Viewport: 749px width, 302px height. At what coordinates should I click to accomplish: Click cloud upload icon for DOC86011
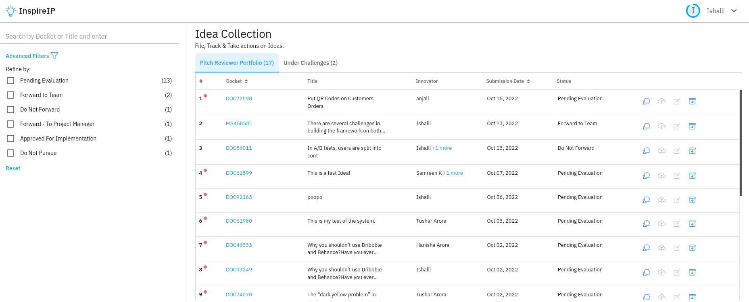661,151
